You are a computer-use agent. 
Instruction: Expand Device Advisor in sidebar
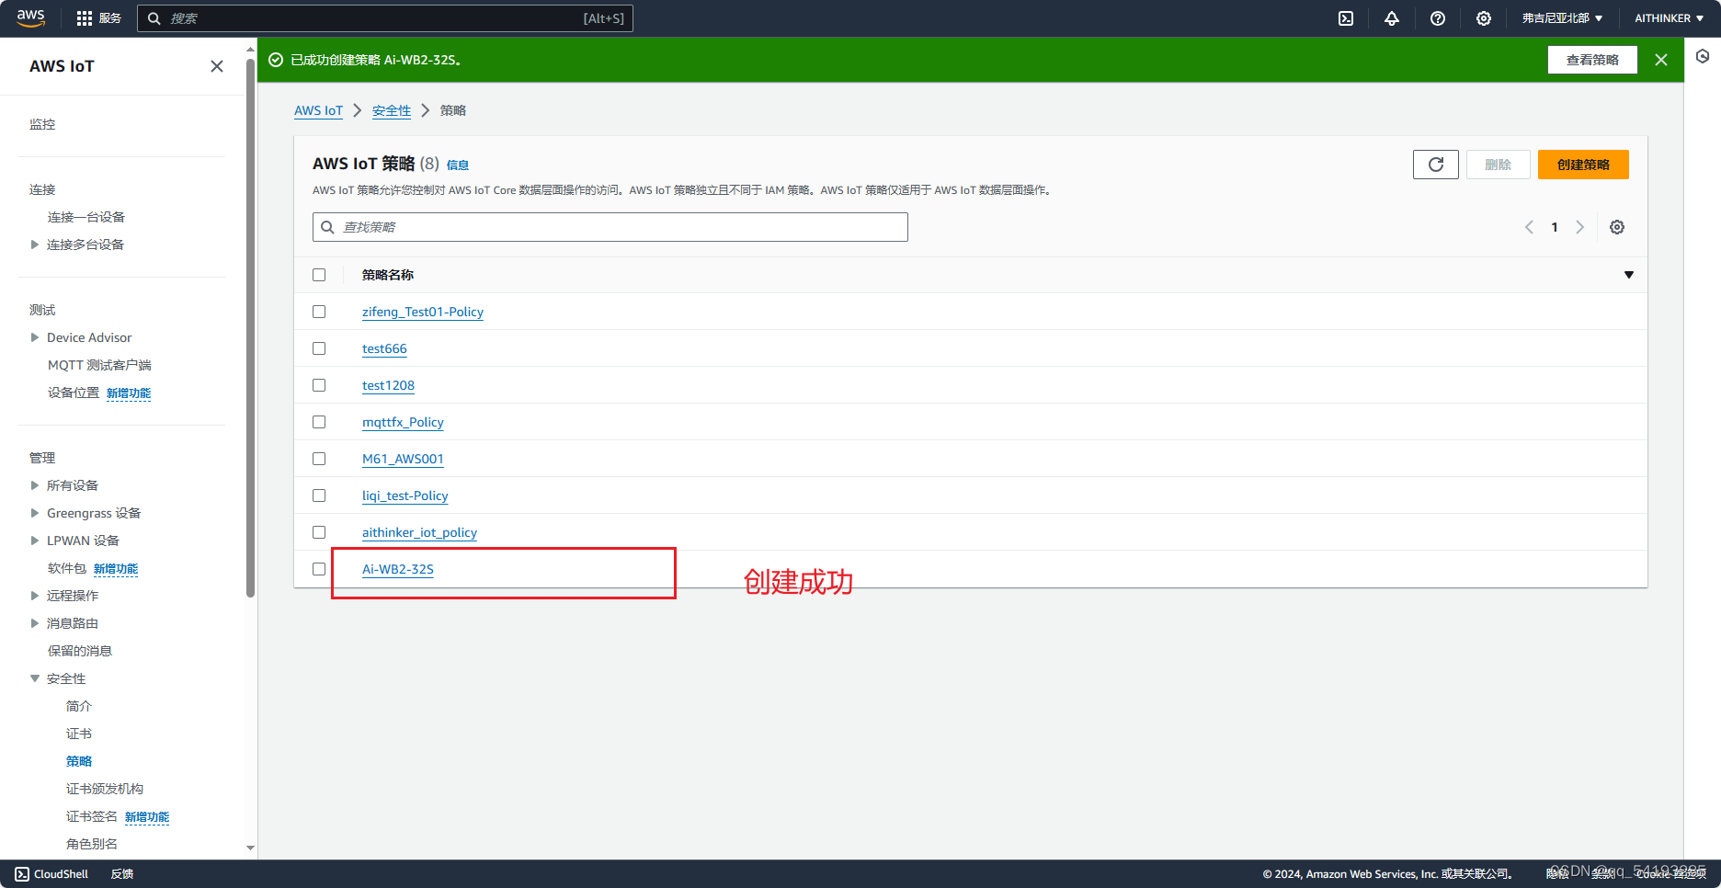pos(35,337)
